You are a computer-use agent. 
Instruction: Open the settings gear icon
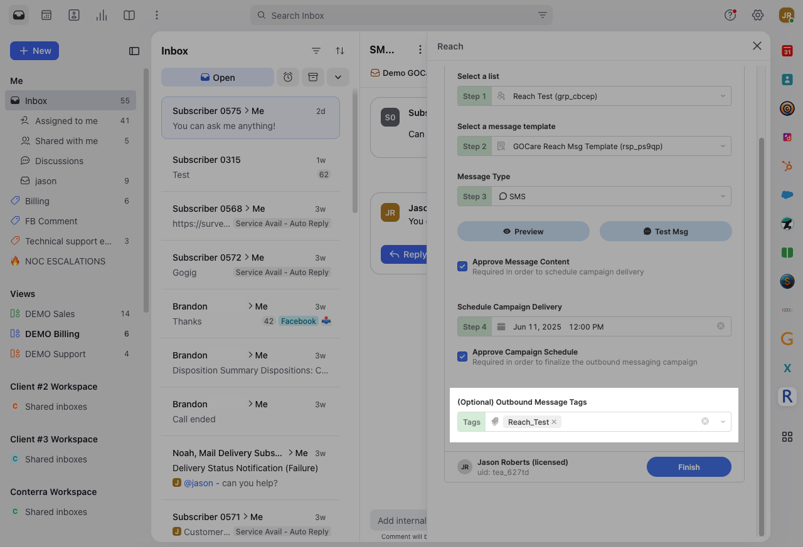point(758,15)
